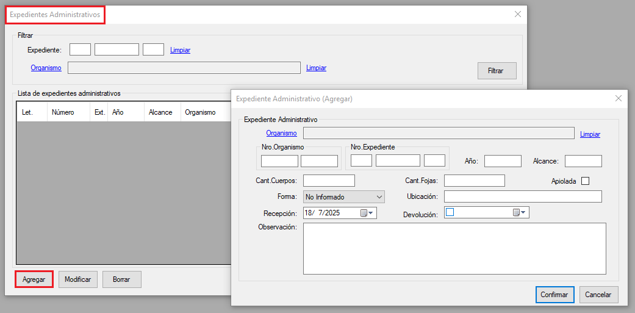Close the Expediente Administrativo (Agregar) dialog
The width and height of the screenshot is (635, 313).
618,98
